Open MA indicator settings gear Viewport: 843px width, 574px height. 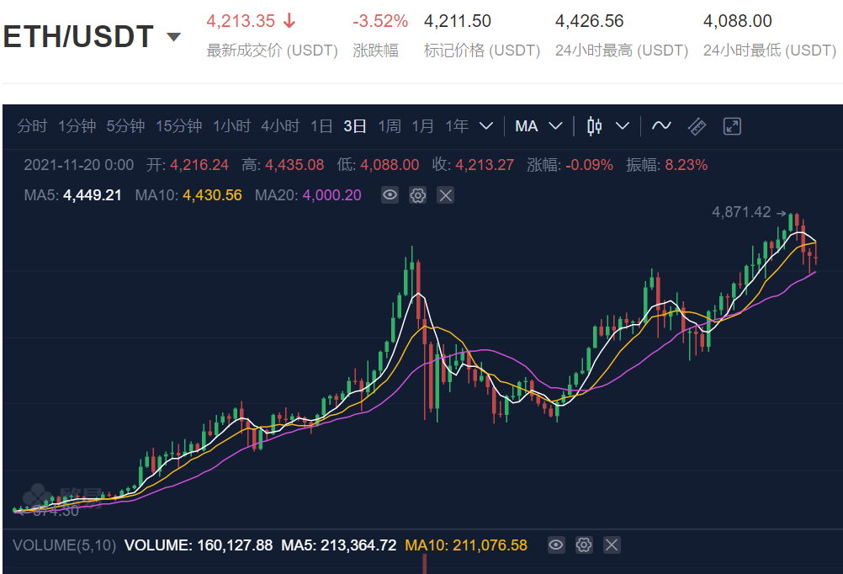pyautogui.click(x=418, y=194)
